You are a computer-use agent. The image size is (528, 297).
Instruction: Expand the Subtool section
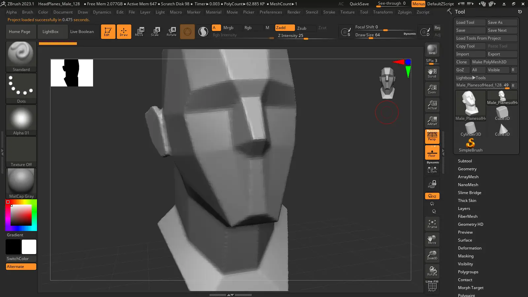point(465,161)
